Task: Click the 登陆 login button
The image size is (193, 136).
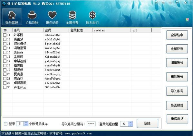Action: pos(147,123)
